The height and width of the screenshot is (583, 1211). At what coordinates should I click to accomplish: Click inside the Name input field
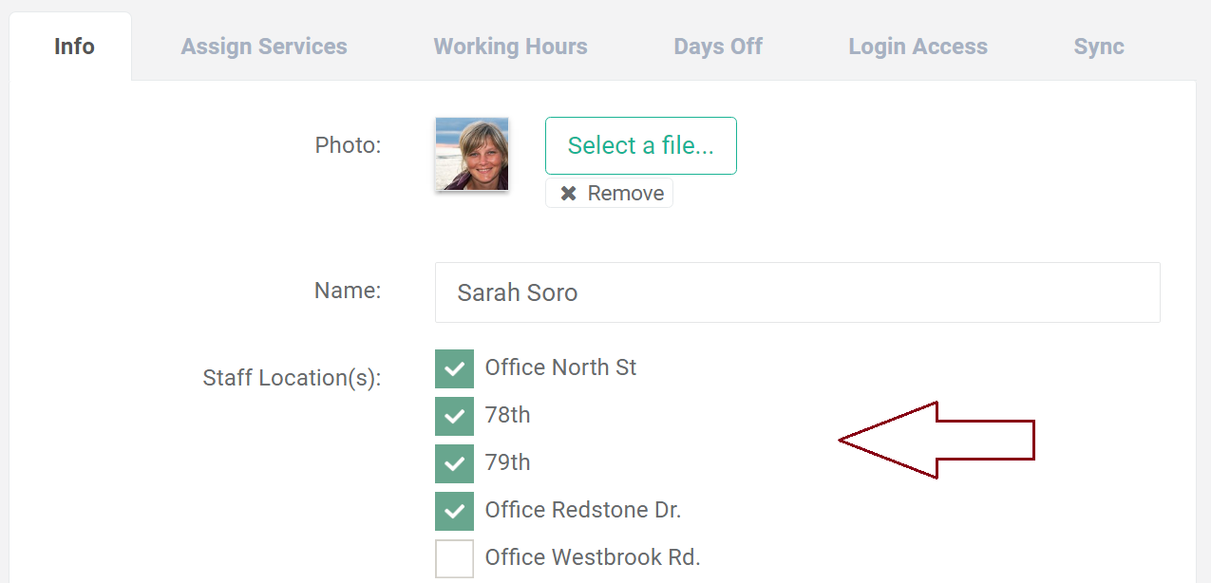coord(796,292)
